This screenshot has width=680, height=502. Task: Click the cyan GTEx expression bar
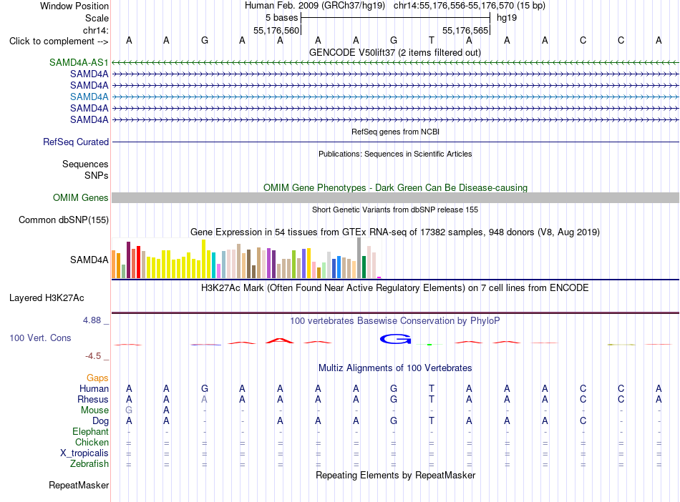214,265
